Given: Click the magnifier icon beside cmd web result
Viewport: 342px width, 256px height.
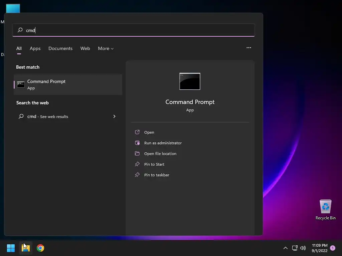Looking at the screenshot, I should [21, 116].
